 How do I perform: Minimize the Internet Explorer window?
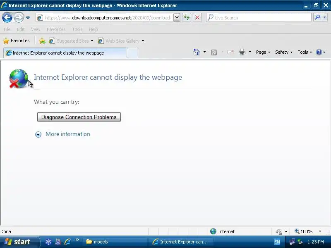[306, 5]
